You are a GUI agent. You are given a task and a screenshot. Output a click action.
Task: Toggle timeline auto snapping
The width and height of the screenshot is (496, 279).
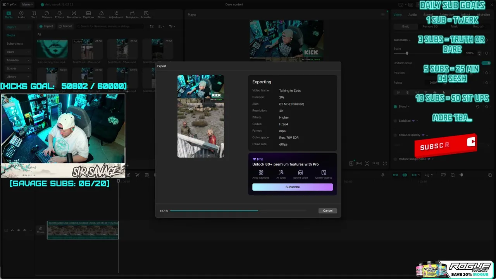pos(405,175)
